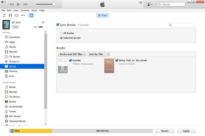Toggle the Sync Books checkbox
The width and height of the screenshot is (205, 136).
(58, 25)
